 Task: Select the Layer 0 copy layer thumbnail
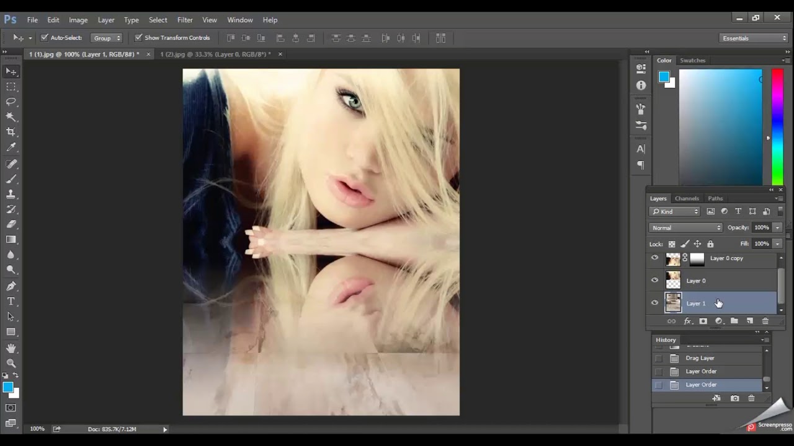(x=673, y=258)
